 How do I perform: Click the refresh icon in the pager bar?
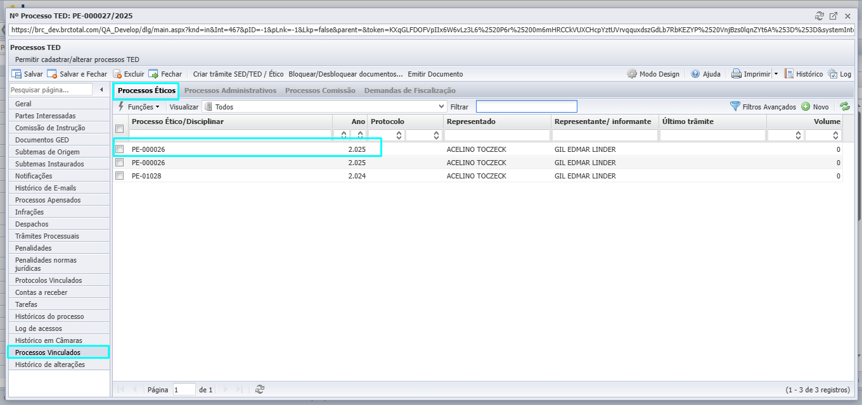259,390
